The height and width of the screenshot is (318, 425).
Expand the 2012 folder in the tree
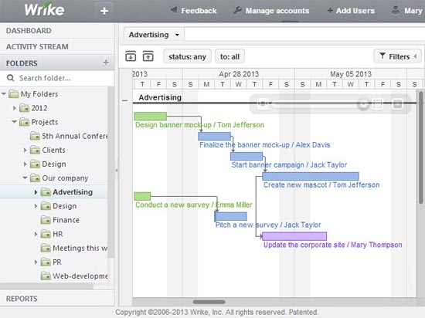15,108
